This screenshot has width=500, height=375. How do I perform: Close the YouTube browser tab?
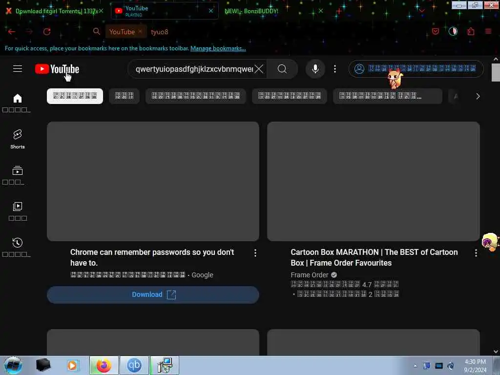211,11
